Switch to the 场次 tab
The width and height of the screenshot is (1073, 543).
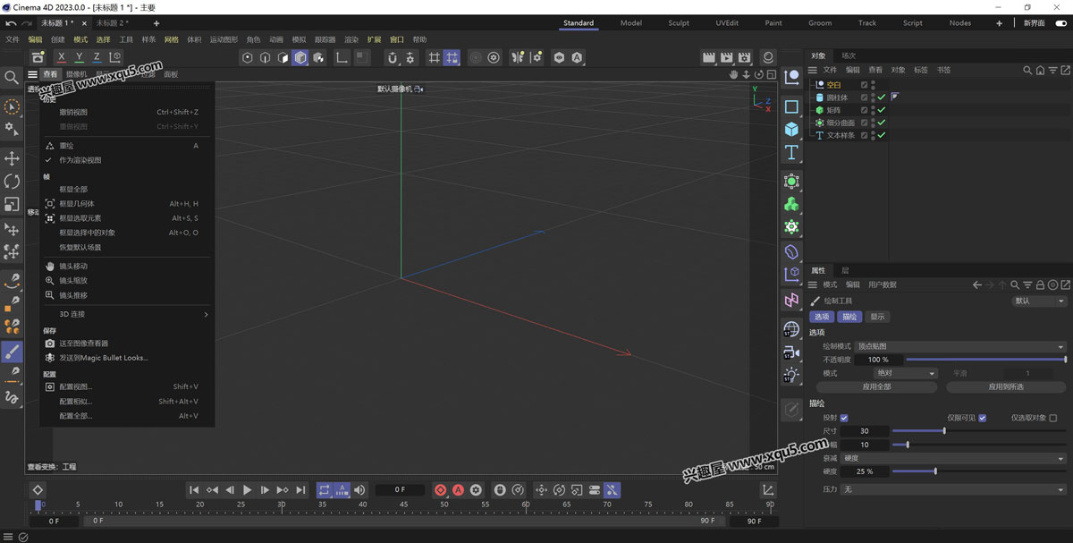click(x=849, y=55)
